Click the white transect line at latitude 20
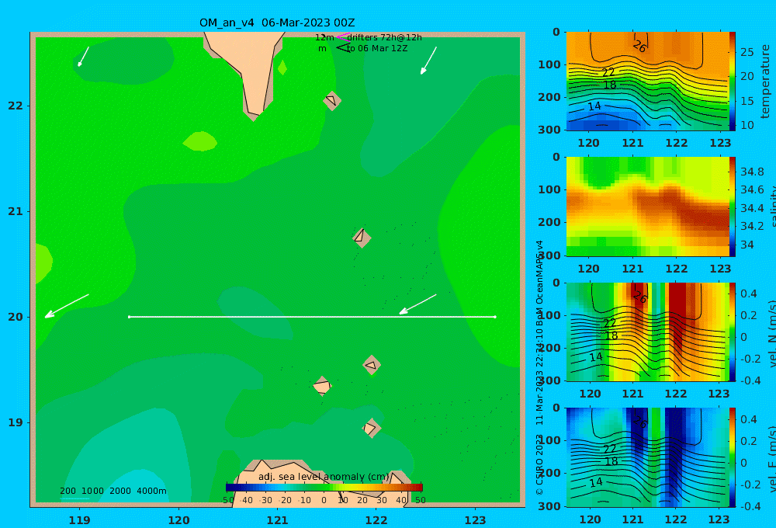This screenshot has height=528, width=776. point(312,317)
